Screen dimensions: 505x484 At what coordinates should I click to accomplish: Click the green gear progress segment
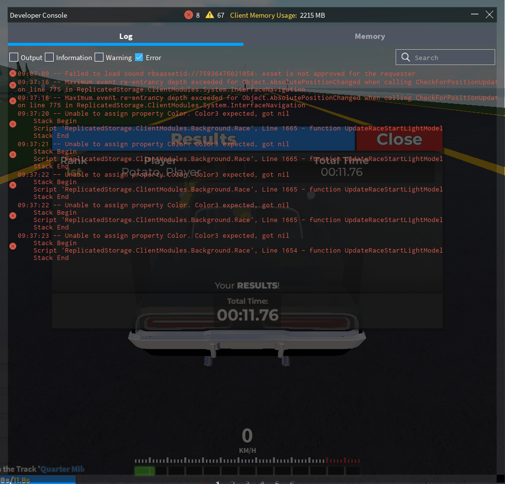145,471
